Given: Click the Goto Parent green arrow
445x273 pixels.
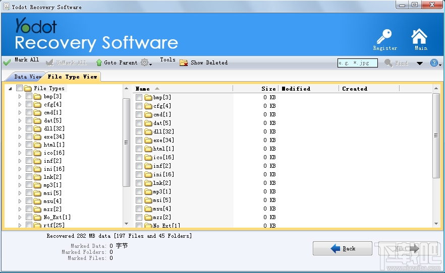Looking at the screenshot, I should tap(99, 62).
